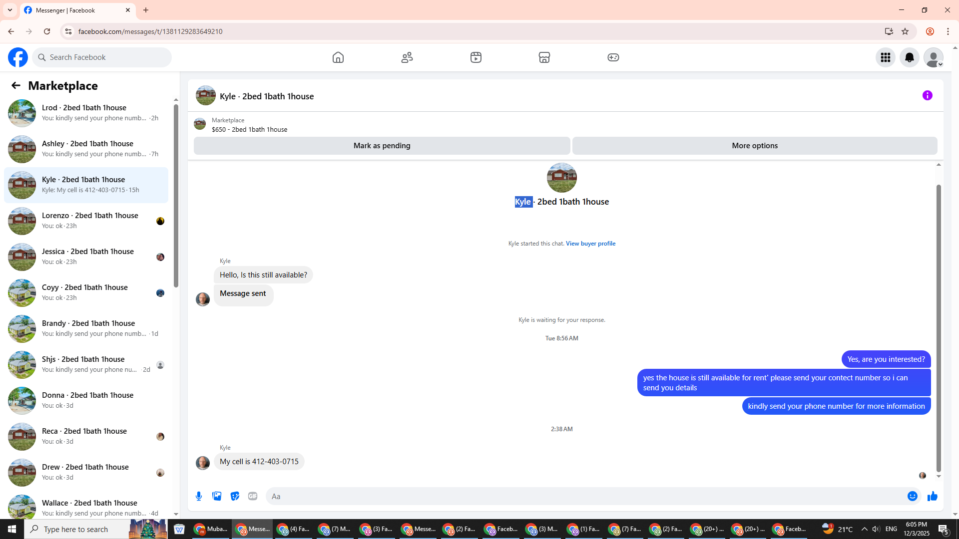Expand the tab search dropdown
This screenshot has width=959, height=539.
click(10, 10)
